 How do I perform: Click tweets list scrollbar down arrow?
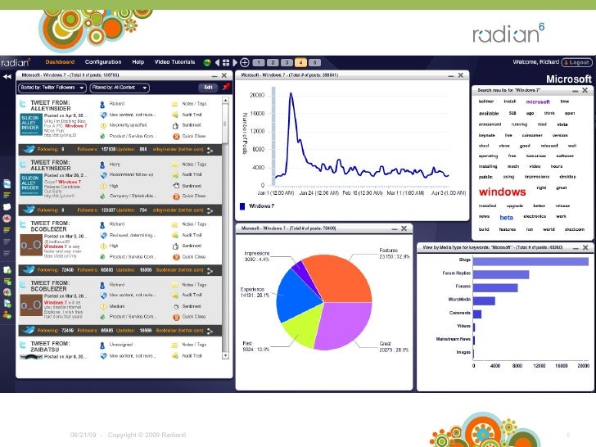point(225,356)
